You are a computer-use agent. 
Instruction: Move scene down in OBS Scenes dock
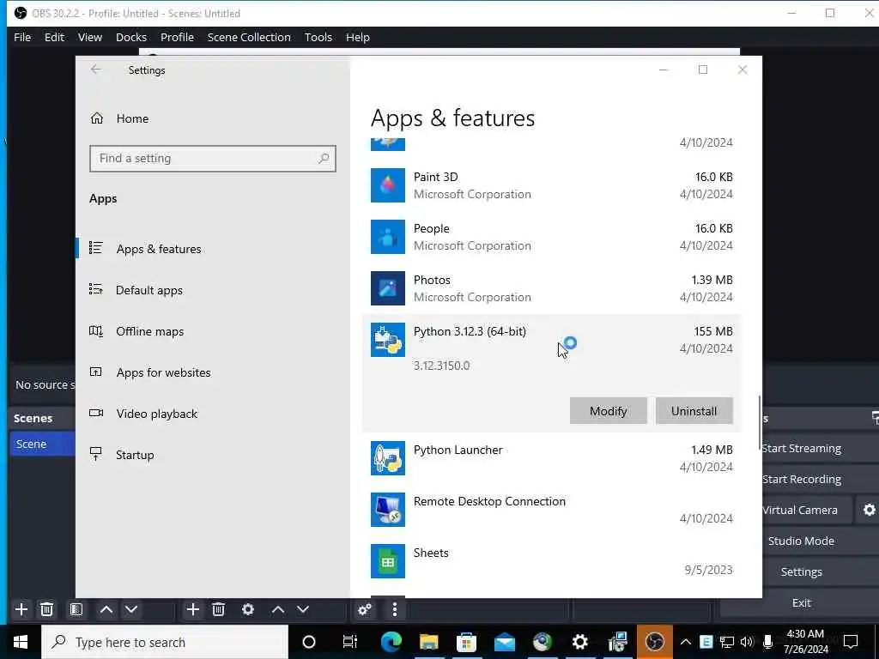click(131, 609)
